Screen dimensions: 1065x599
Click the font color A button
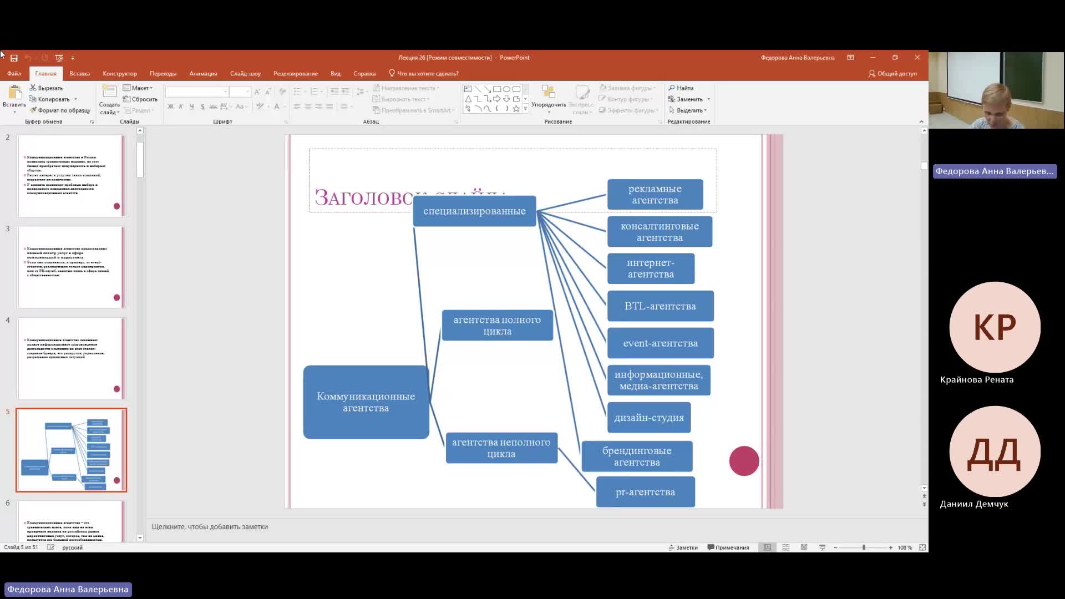click(277, 106)
